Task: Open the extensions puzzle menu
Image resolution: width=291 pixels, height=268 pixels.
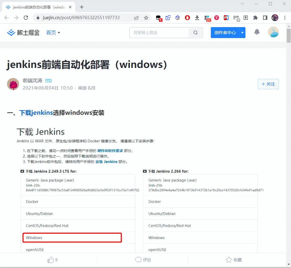Action: 255,18
